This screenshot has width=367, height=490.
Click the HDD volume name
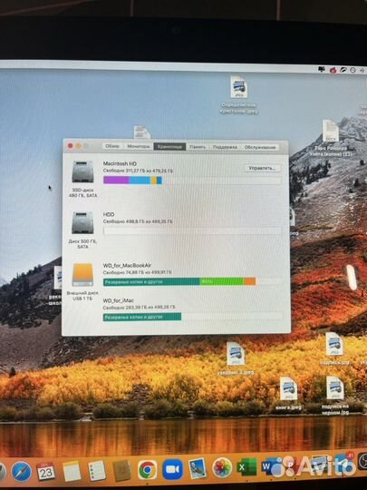click(x=109, y=214)
